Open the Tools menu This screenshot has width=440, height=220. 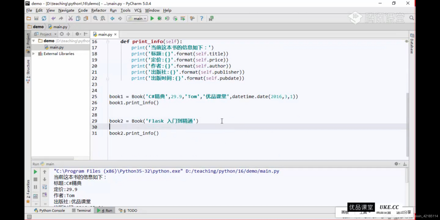pos(125,10)
